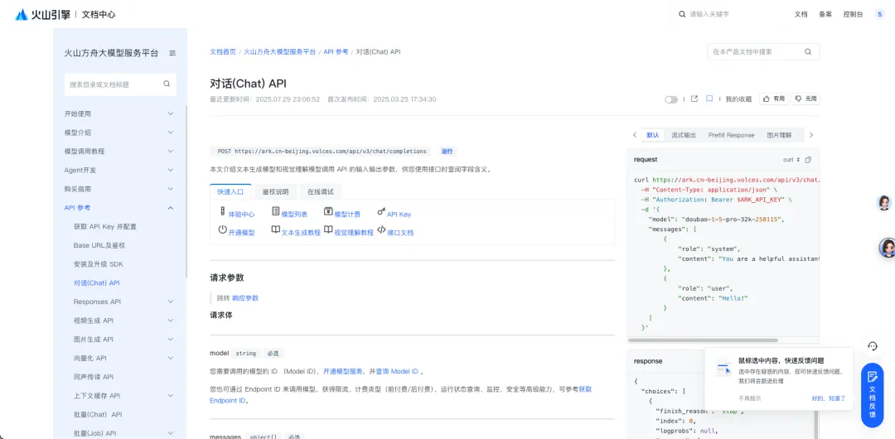Click the API Key key icon
Viewport: 895px width, 439px height.
point(381,212)
